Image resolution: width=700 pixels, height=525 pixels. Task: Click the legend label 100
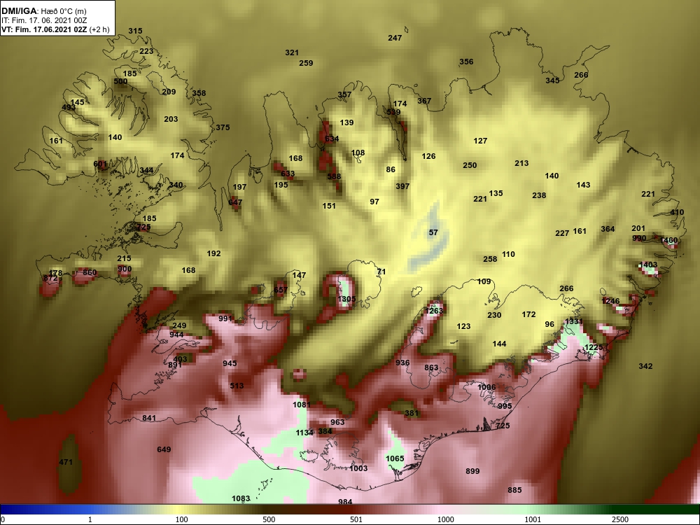click(x=181, y=519)
